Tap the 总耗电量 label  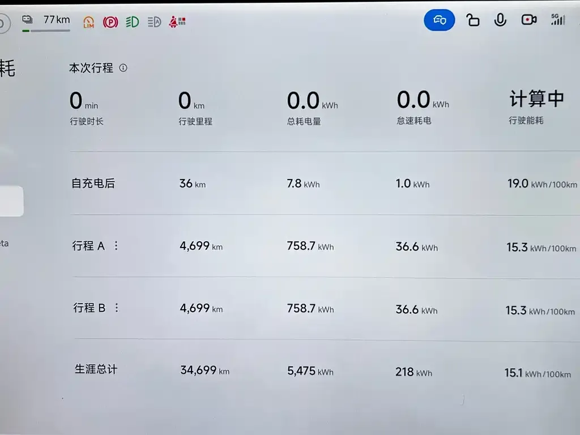click(x=304, y=121)
